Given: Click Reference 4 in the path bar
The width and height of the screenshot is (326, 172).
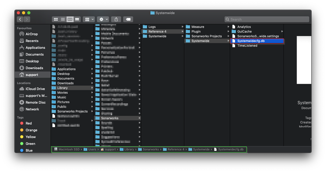Looking at the screenshot, I should click(173, 149).
